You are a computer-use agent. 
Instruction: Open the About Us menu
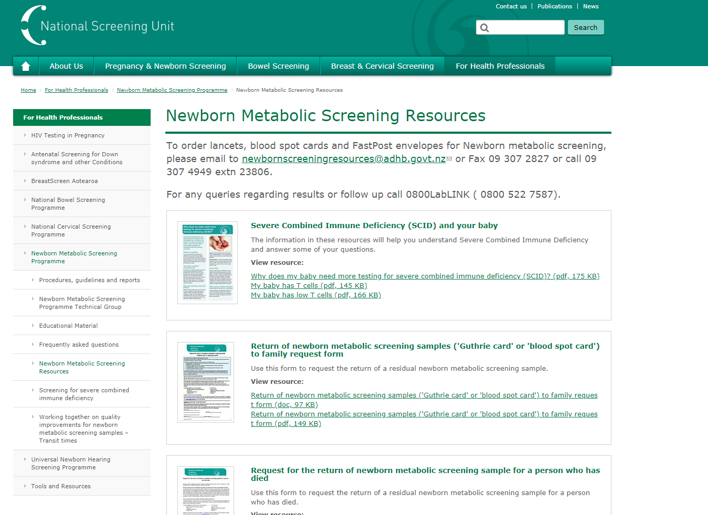coord(66,66)
